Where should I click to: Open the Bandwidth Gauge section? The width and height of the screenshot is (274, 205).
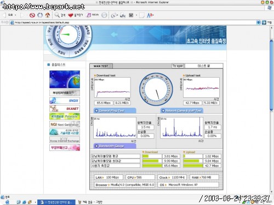coord(115,146)
